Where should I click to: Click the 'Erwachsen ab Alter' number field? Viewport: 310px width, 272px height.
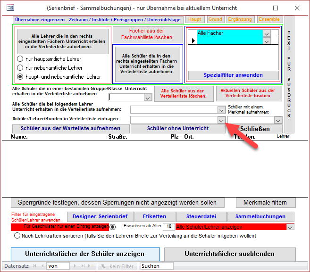[168, 227]
